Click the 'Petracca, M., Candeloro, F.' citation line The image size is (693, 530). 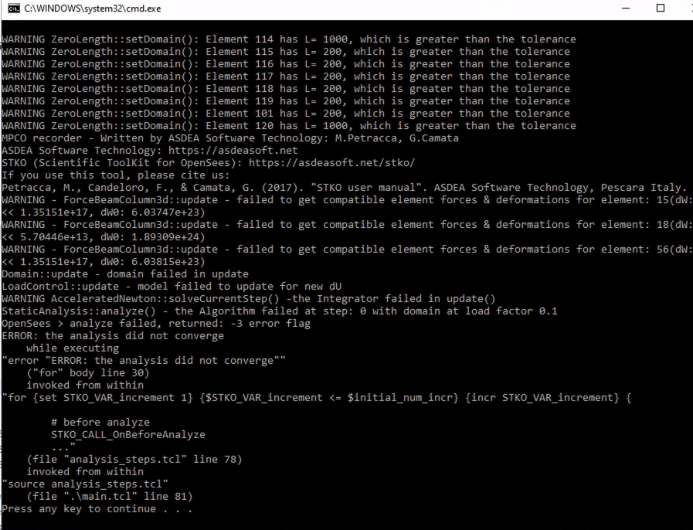pyautogui.click(x=345, y=188)
